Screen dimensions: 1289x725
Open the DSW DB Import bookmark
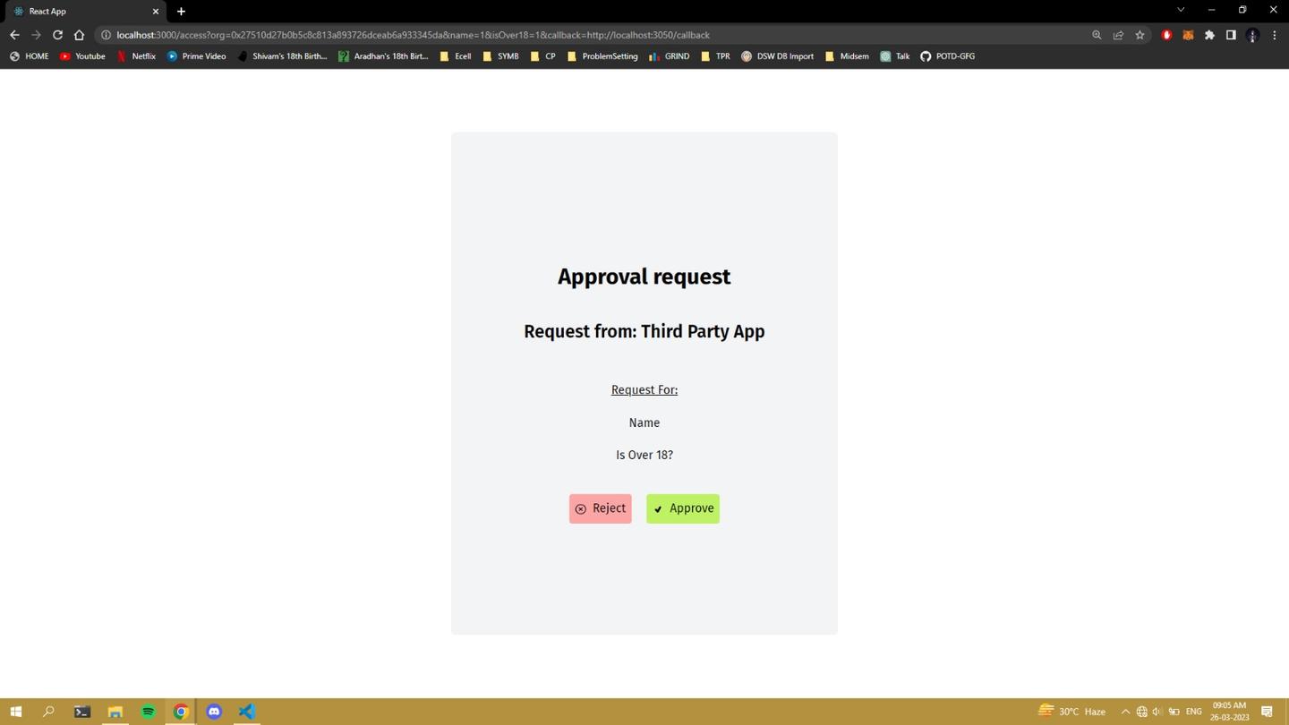(777, 55)
